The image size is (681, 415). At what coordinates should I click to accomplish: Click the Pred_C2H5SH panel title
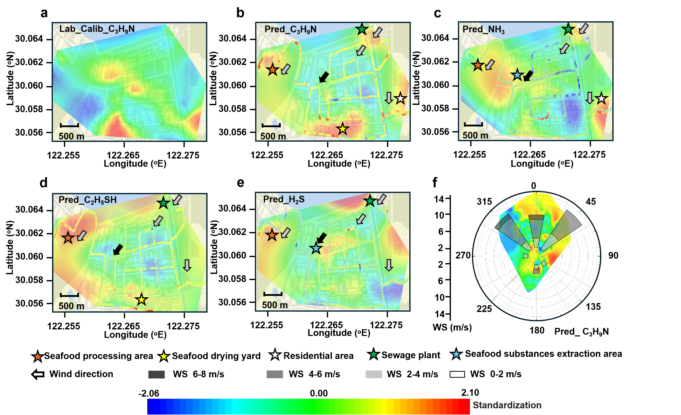pyautogui.click(x=88, y=200)
